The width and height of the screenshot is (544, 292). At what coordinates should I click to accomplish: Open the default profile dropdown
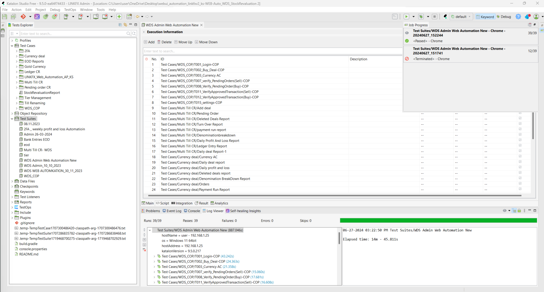pos(461,17)
